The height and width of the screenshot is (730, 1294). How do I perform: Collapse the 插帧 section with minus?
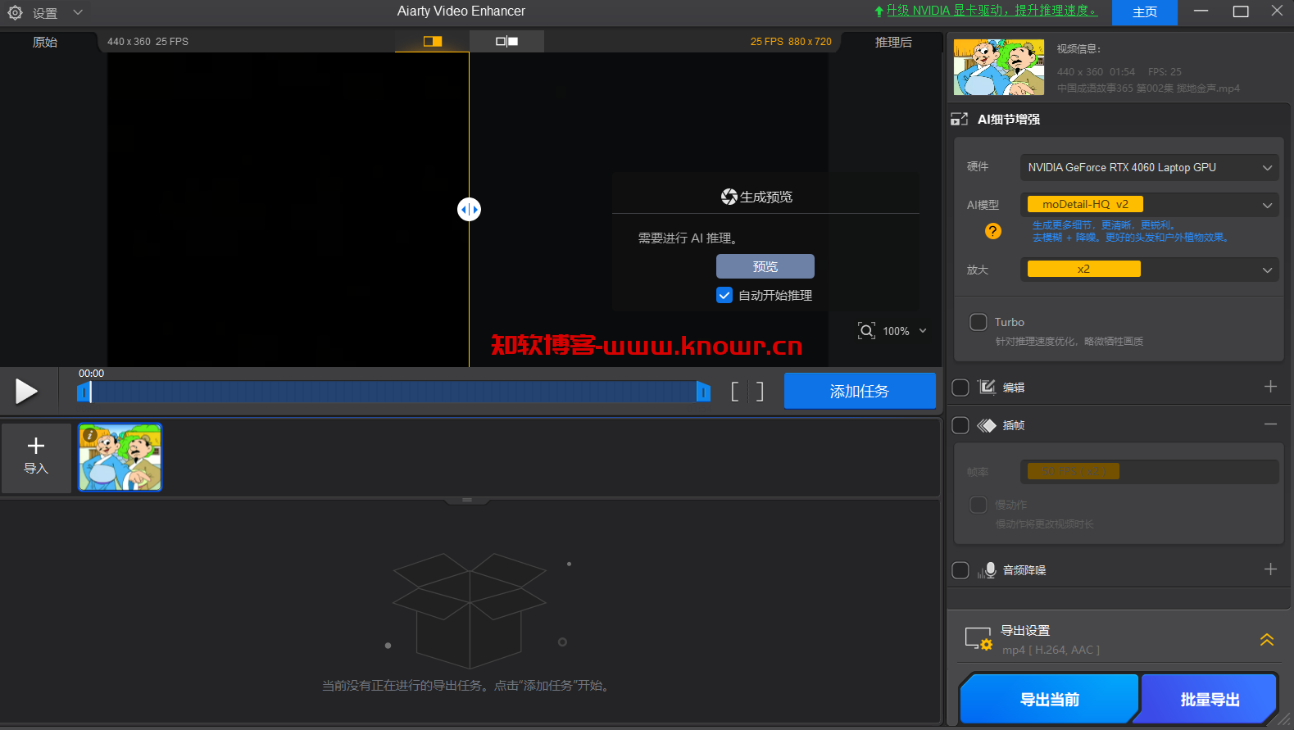1270,424
